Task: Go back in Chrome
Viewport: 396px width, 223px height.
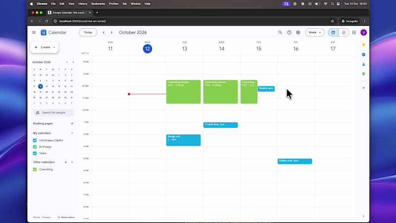Action: pos(32,21)
